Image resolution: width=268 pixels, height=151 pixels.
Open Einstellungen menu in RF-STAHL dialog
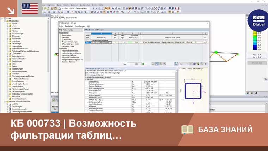coord(80,26)
